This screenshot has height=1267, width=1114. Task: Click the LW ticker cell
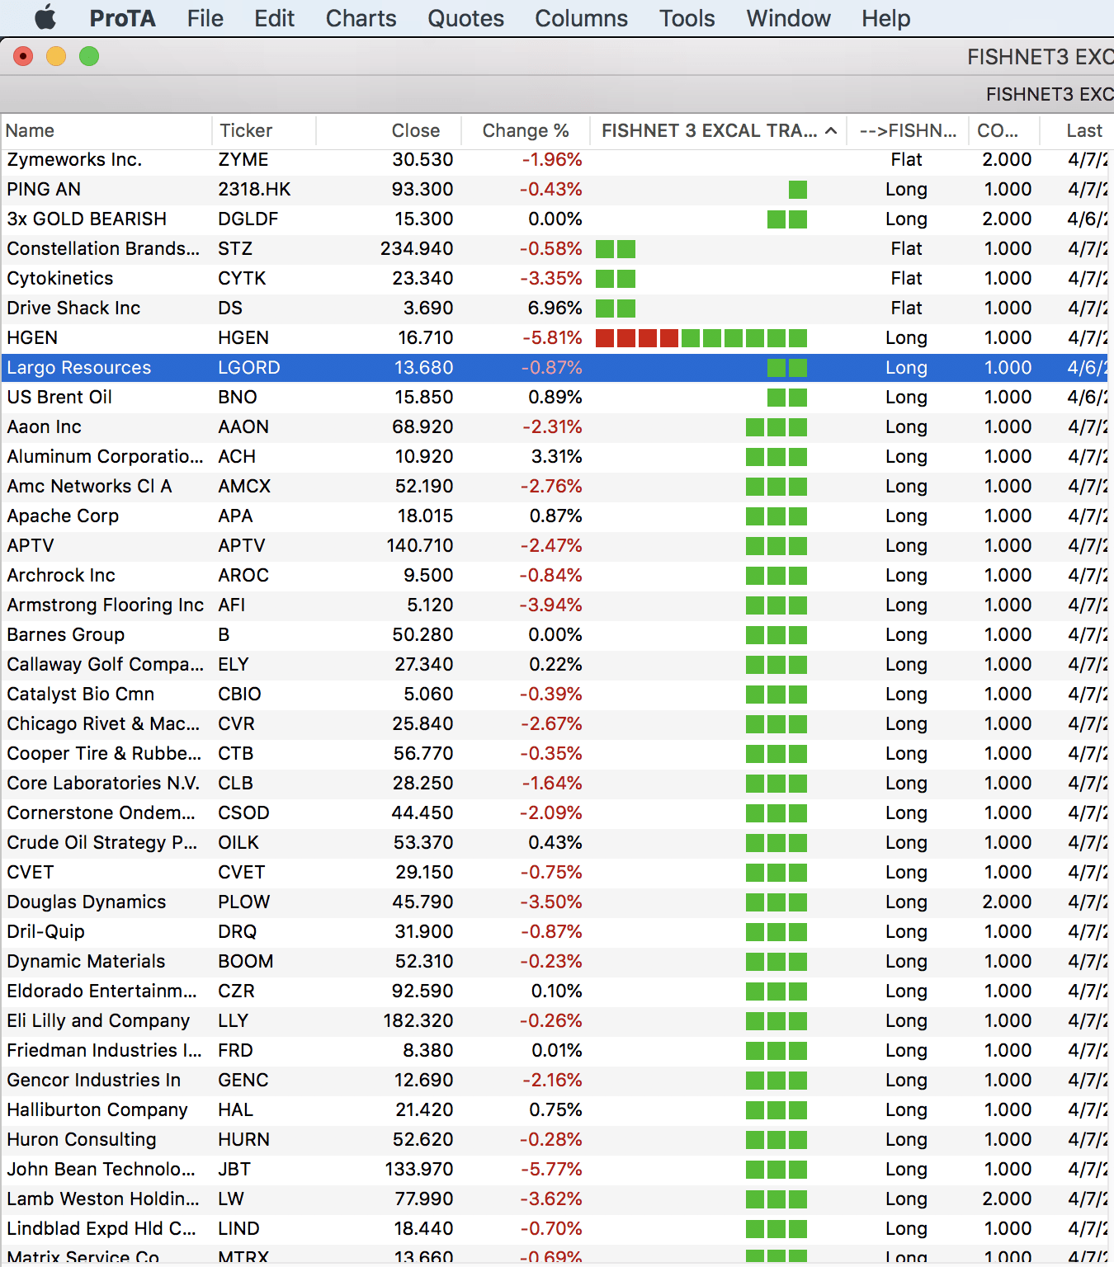coord(231,1199)
